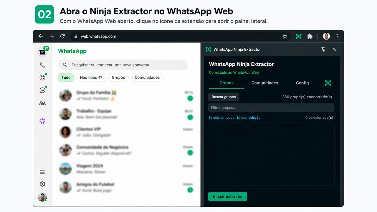Unpin the Ninja Extractor side panel
Viewport: 377px width, 212px height.
pos(323,49)
